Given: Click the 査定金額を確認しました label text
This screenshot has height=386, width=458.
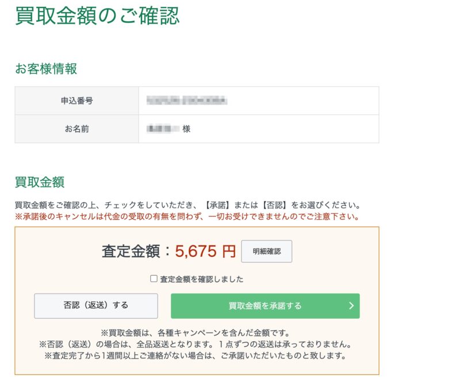Looking at the screenshot, I should click(201, 279).
